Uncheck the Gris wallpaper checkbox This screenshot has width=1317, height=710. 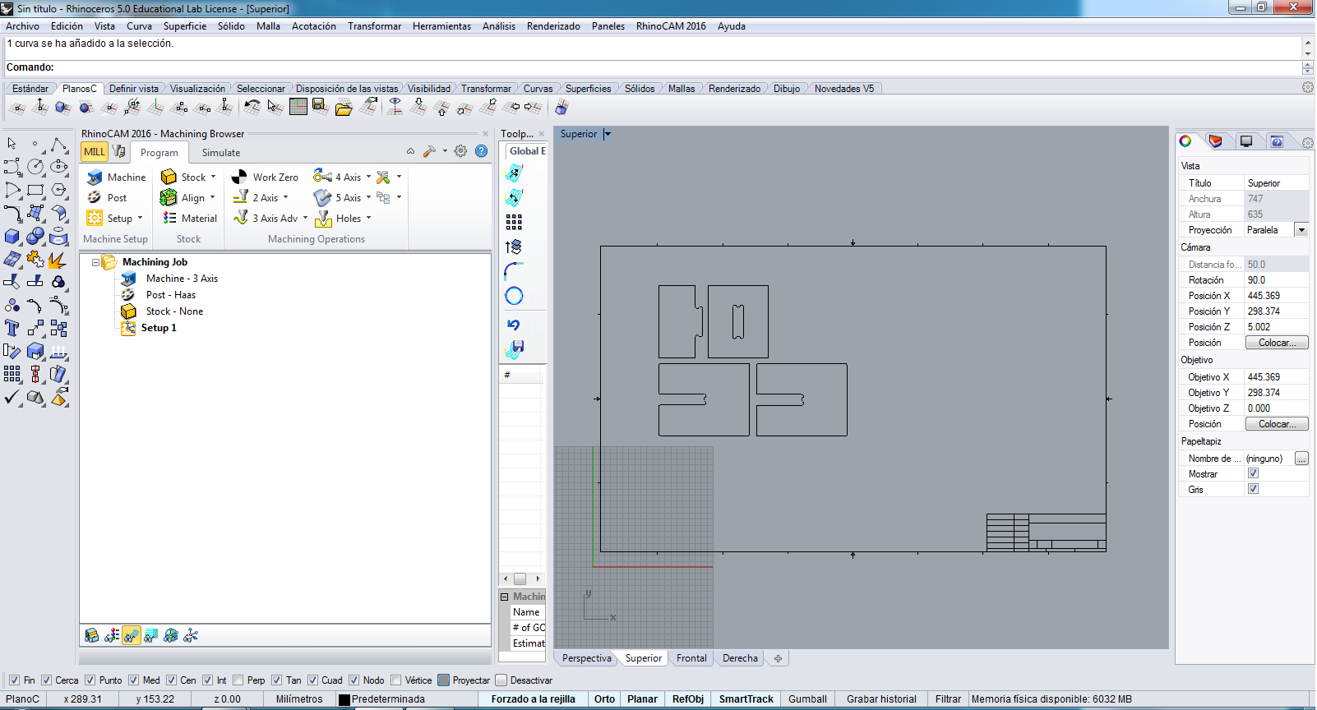(1253, 489)
